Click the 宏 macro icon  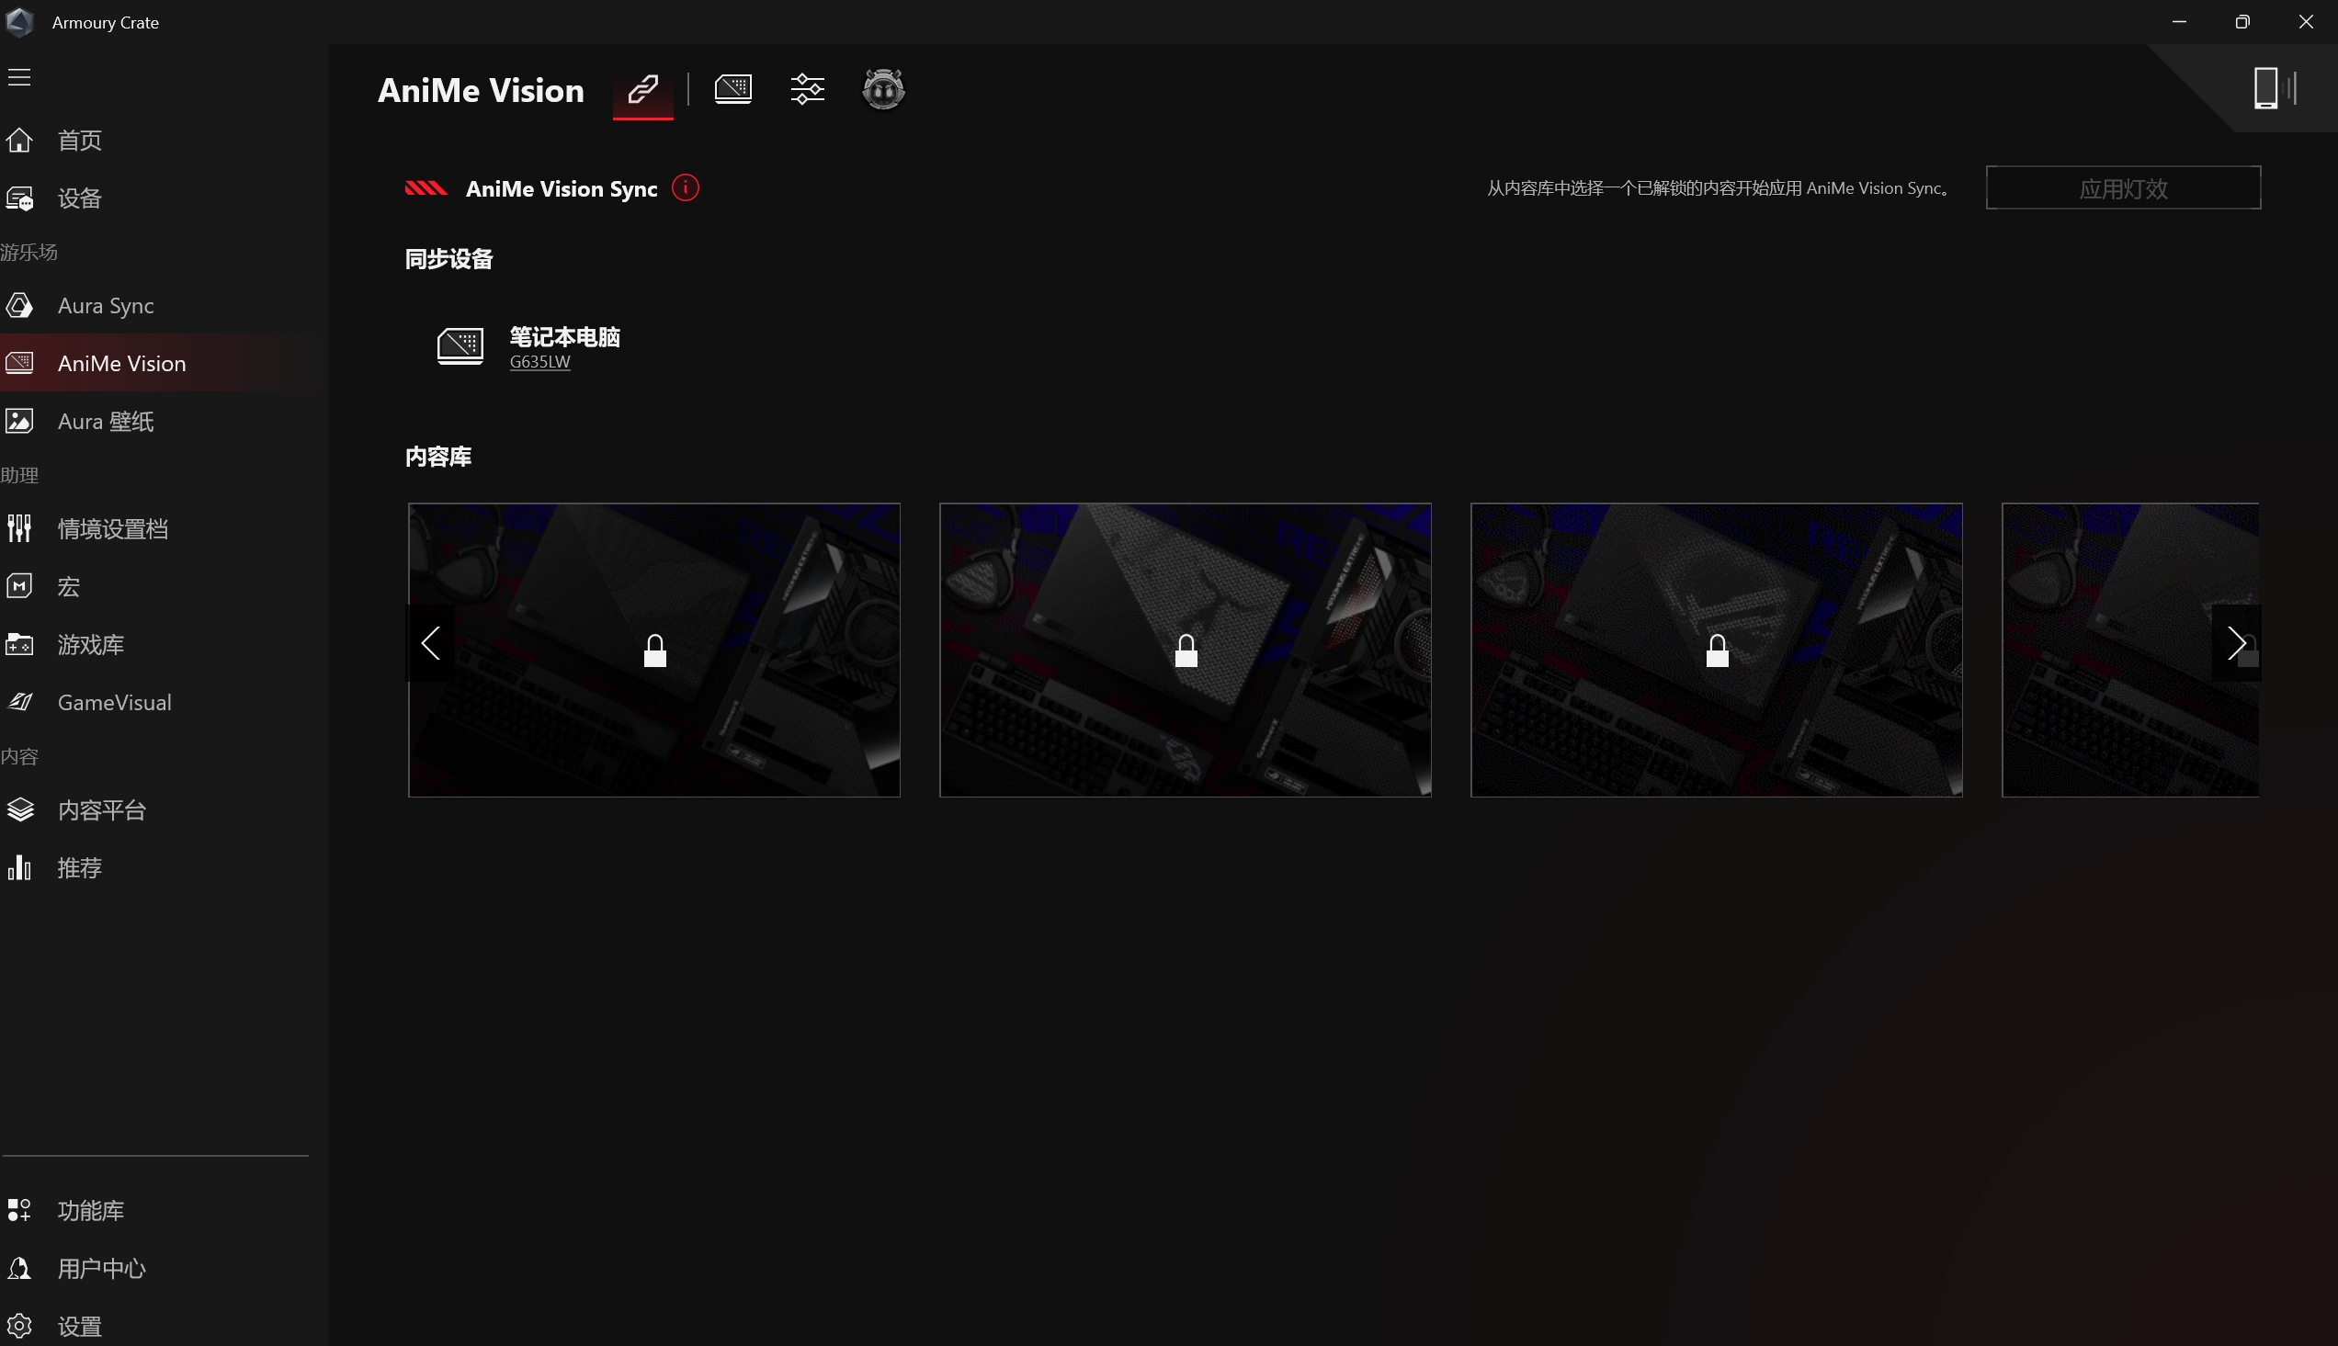19,586
